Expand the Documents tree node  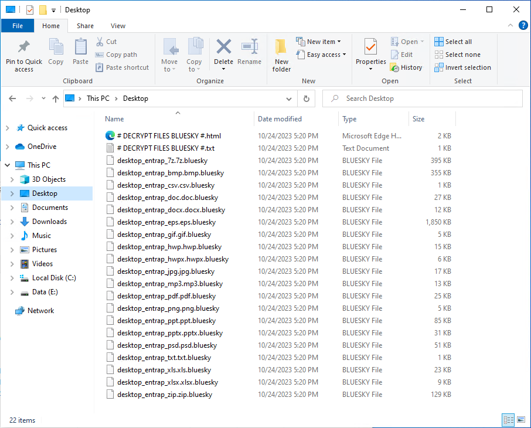(12, 208)
